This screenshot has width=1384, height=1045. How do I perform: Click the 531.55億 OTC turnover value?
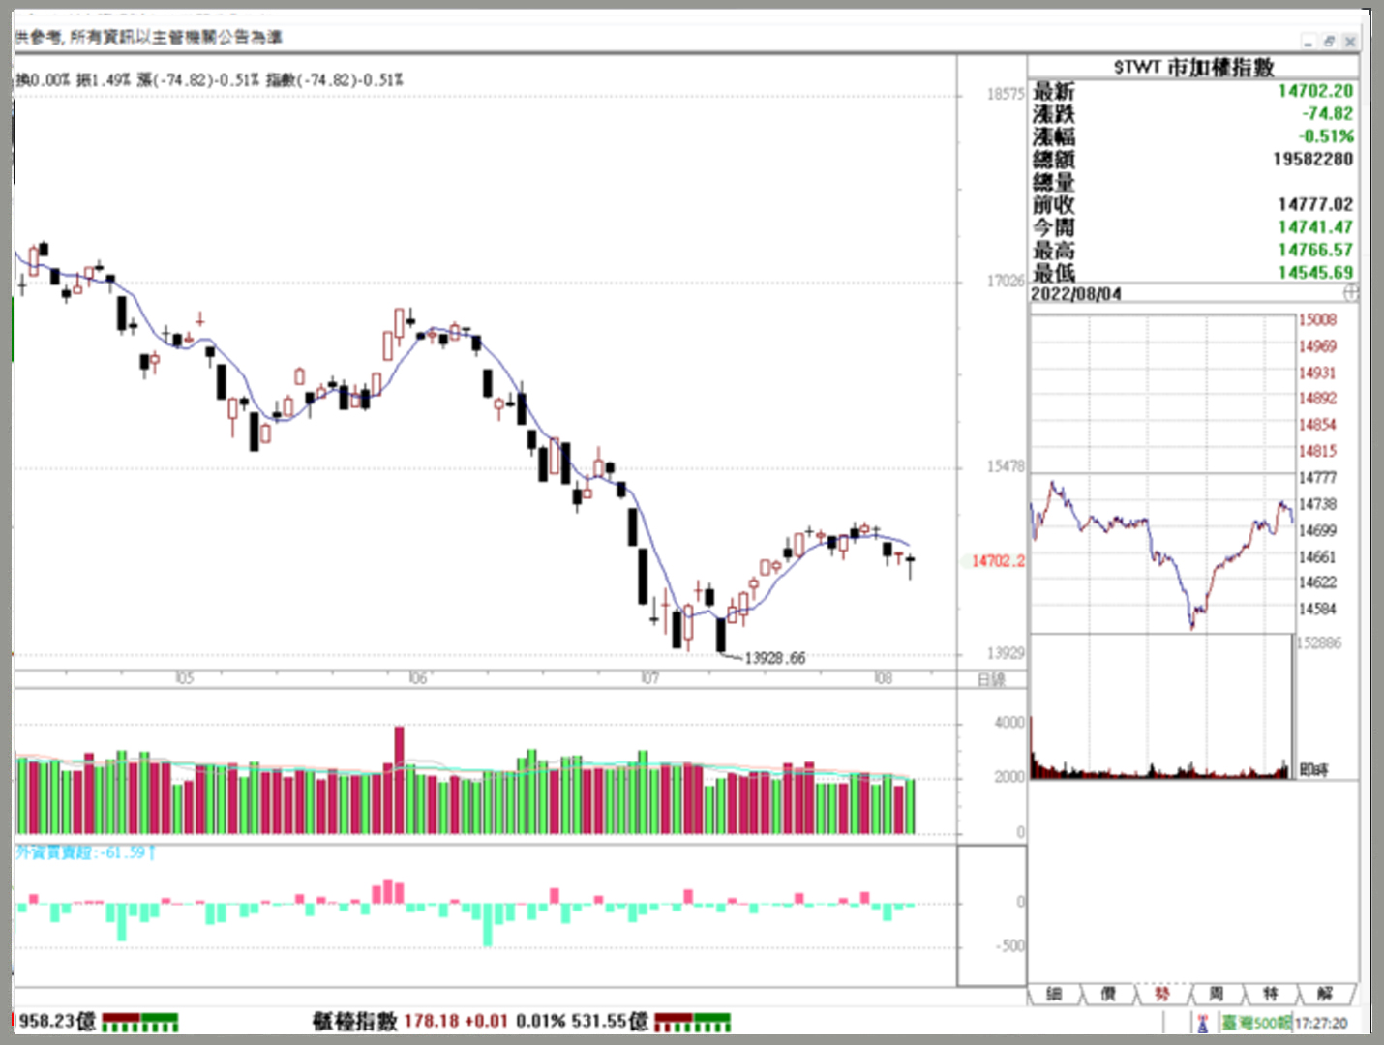(610, 1021)
